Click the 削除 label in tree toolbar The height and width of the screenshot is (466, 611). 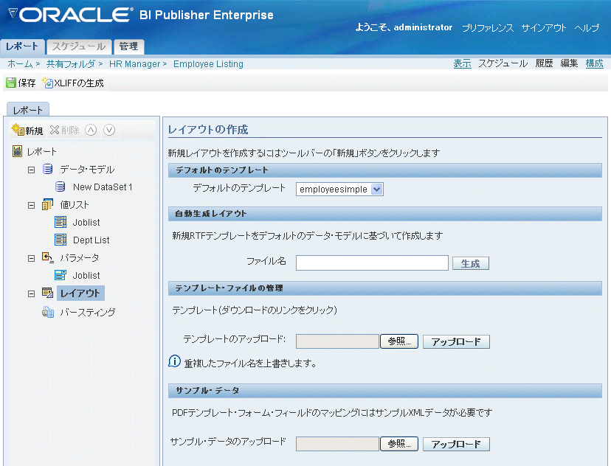tap(70, 130)
